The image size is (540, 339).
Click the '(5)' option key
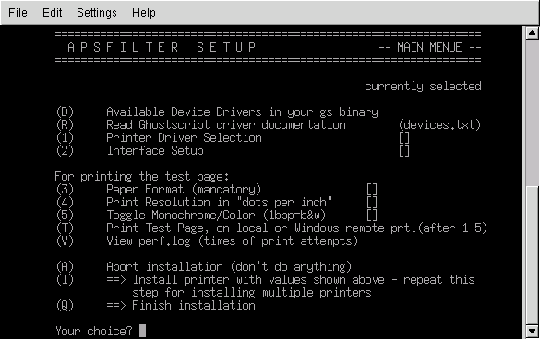tap(65, 216)
